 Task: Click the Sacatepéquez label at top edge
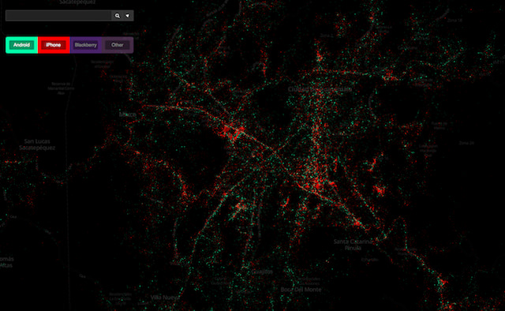pyautogui.click(x=77, y=2)
